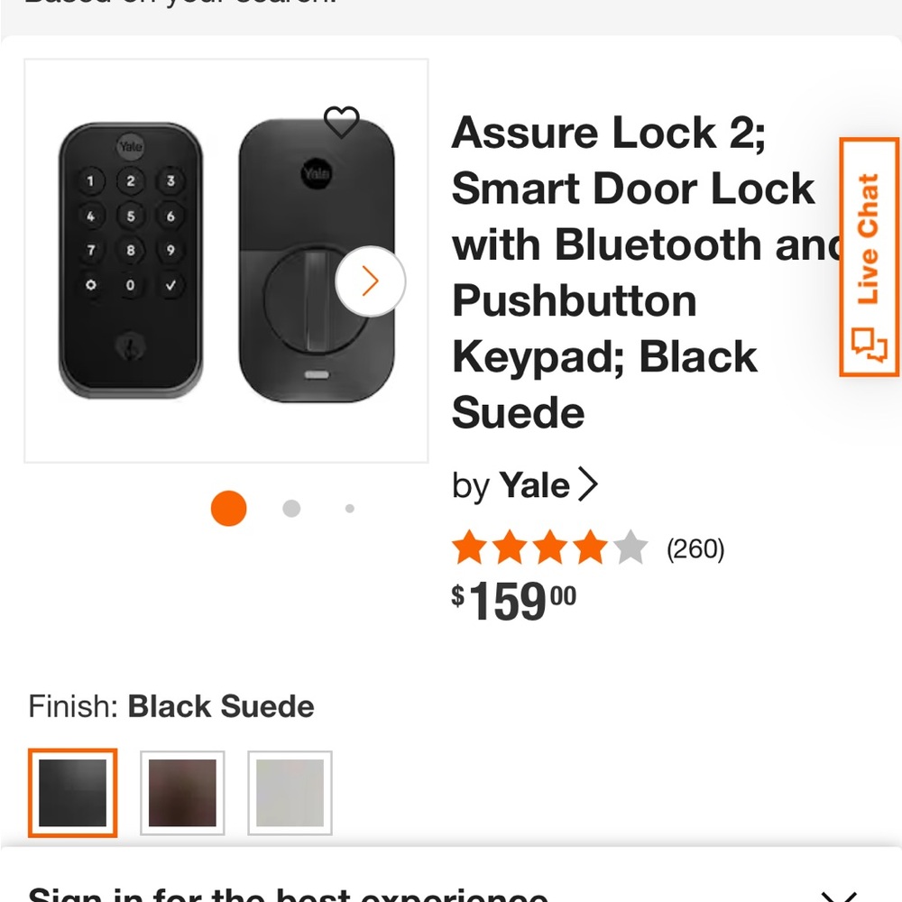The image size is (902, 902).
Task: Add this lock to favorites via heart icon
Action: [x=343, y=124]
